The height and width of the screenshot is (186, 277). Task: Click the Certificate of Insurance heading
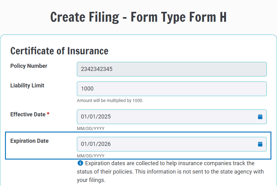(59, 51)
